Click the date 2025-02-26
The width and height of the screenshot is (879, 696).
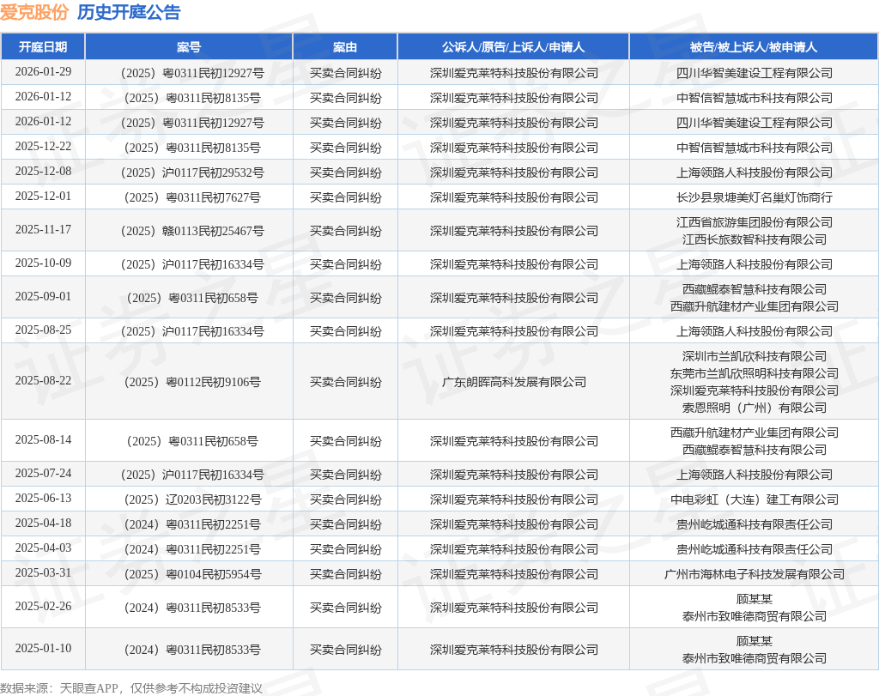[43, 607]
